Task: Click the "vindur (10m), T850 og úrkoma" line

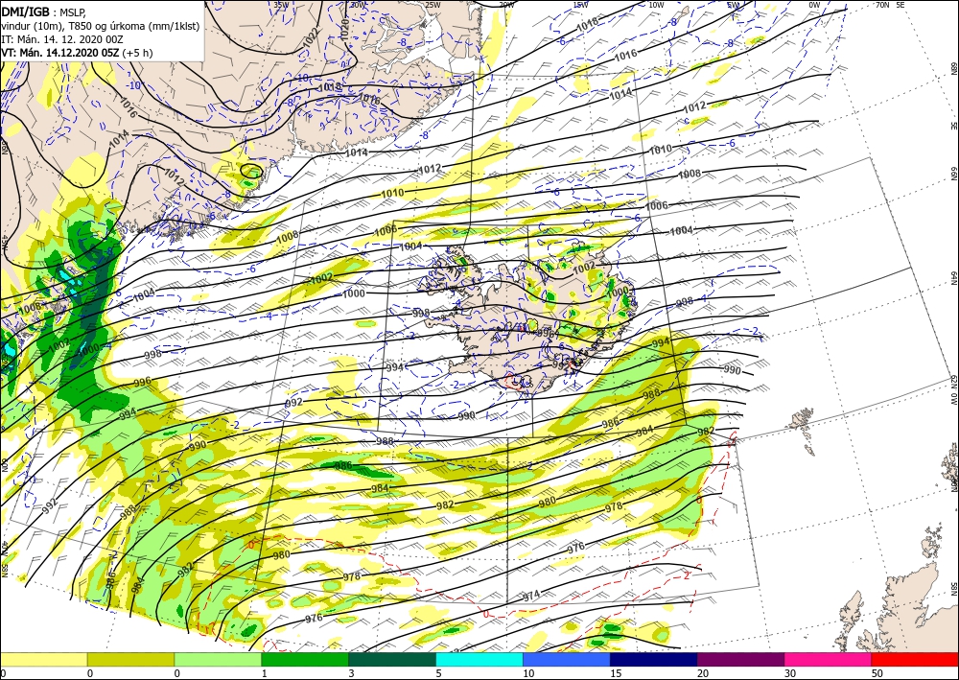Action: pos(100,25)
